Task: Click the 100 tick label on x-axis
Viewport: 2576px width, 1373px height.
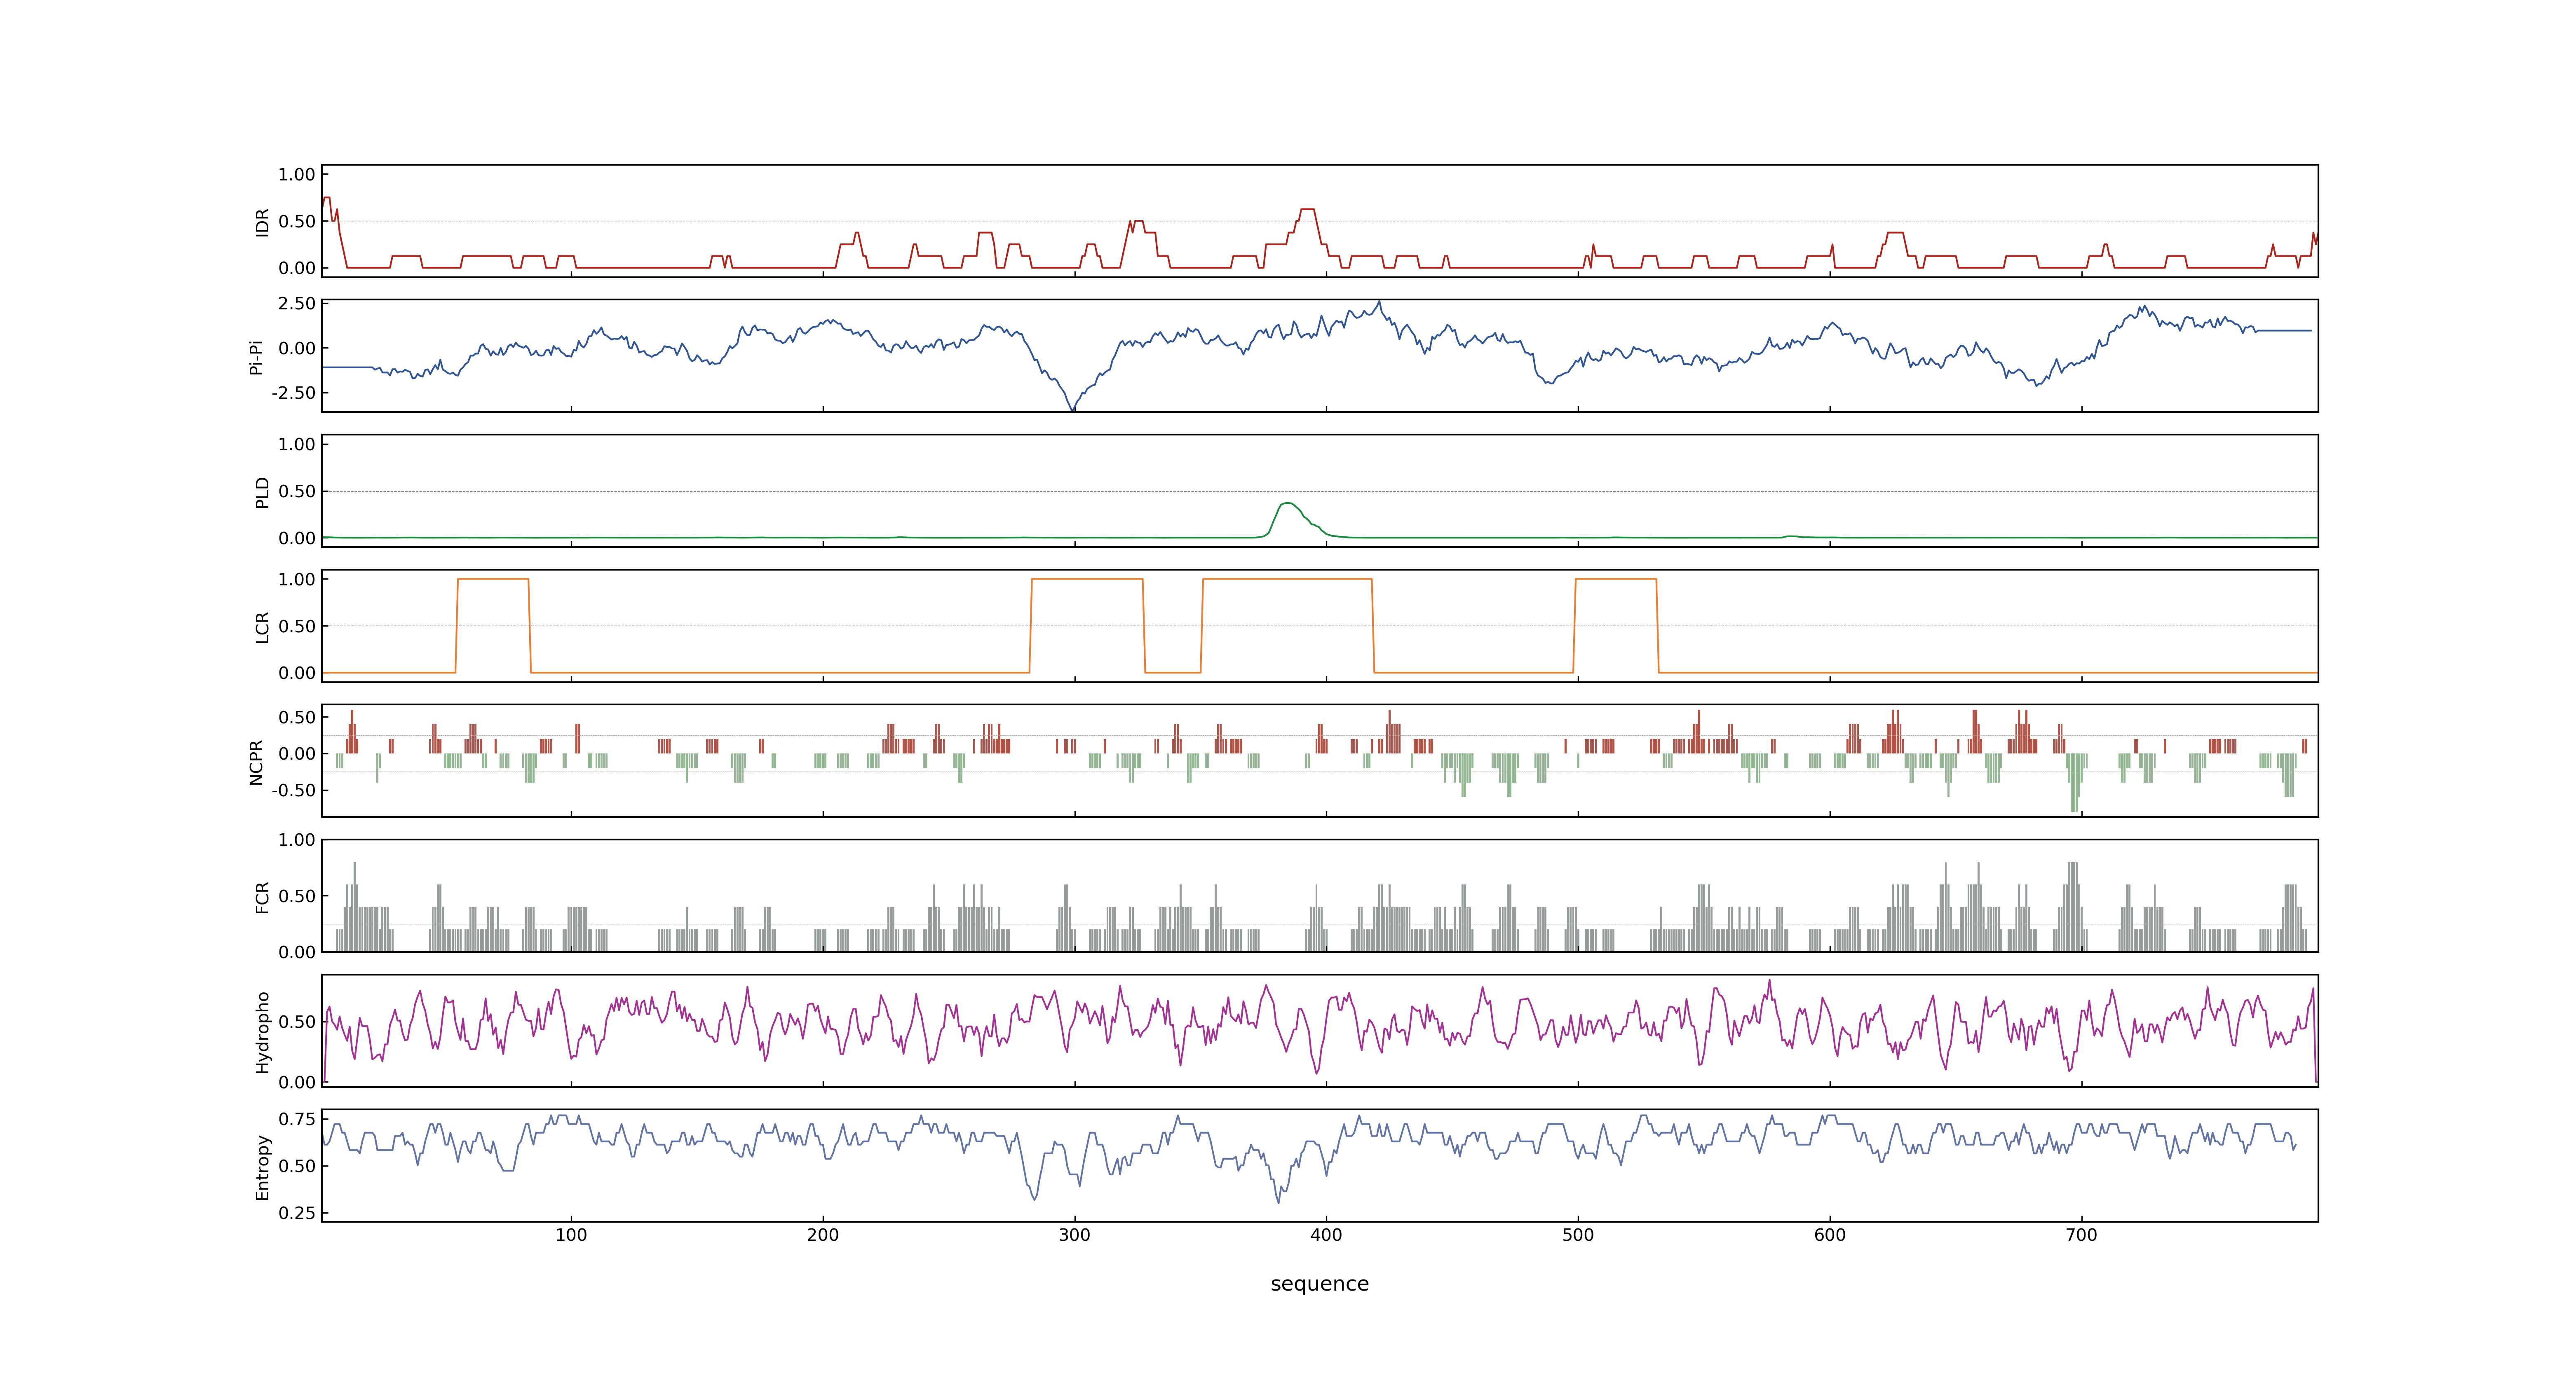Action: [x=571, y=1235]
